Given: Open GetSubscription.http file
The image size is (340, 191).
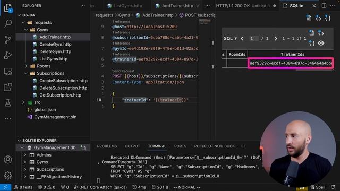Looking at the screenshot, I should pyautogui.click(x=60, y=95).
